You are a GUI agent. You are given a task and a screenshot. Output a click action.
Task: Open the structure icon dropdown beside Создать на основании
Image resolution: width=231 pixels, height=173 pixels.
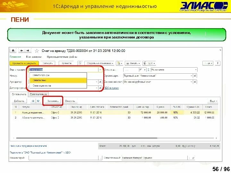(x=119, y=63)
